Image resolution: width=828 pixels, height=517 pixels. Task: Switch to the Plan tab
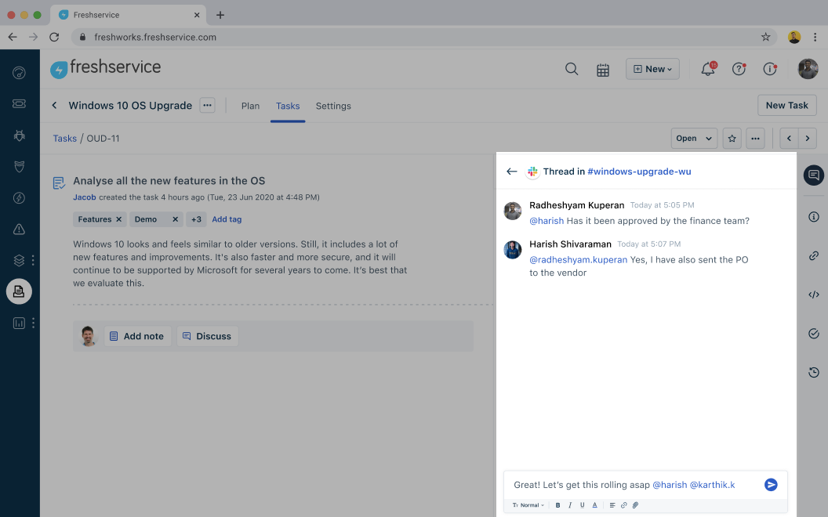250,106
